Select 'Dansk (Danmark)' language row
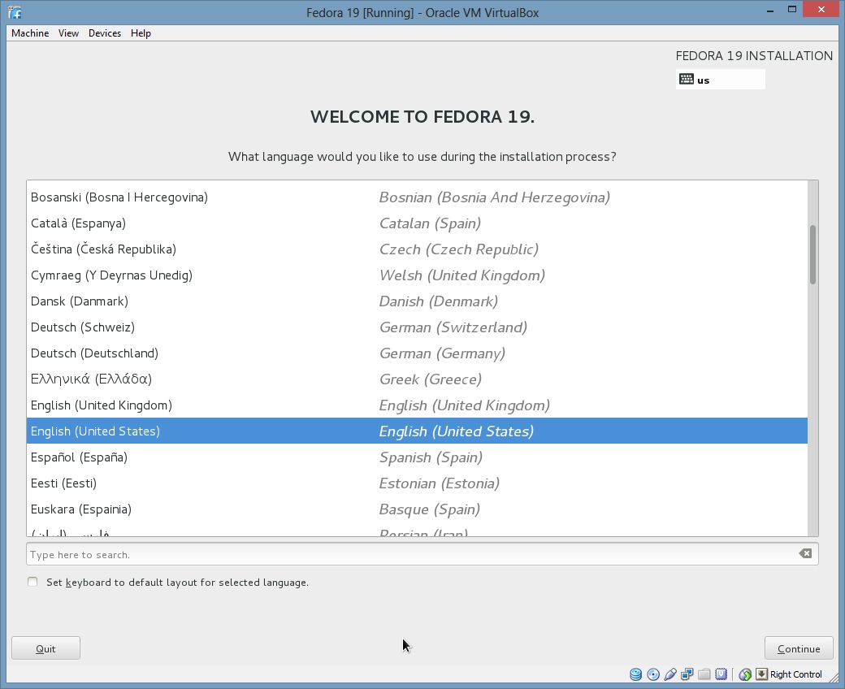 pyautogui.click(x=417, y=301)
